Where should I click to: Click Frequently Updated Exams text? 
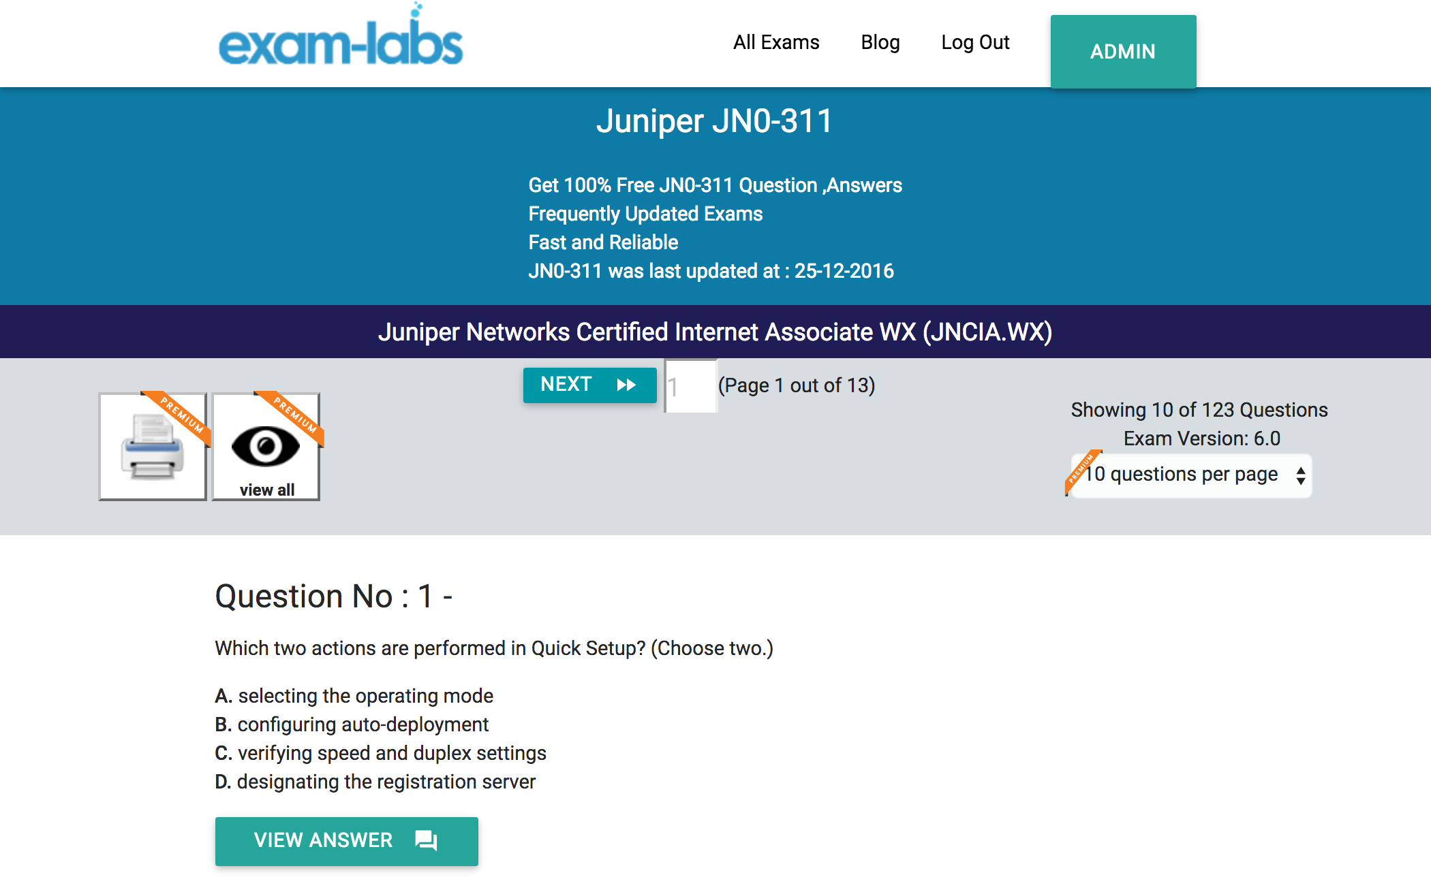click(x=645, y=214)
